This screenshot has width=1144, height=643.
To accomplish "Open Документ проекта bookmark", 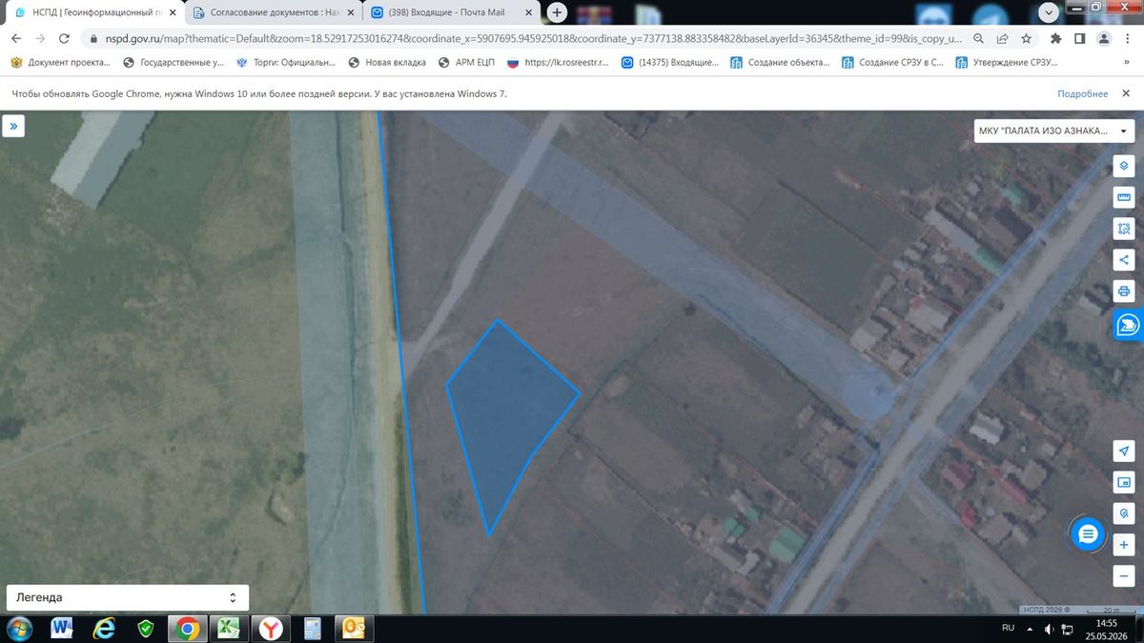I will pos(60,63).
